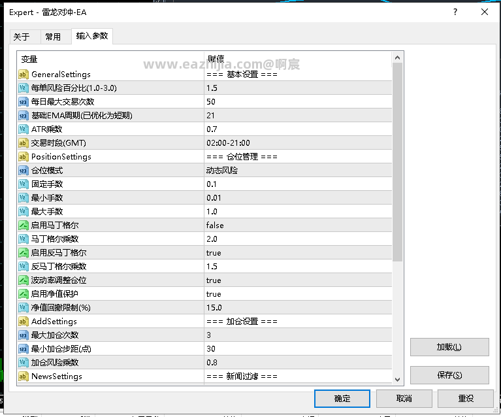This screenshot has height=417, width=501.
Task: Toggle 启用反马丁格尔 true value
Action: (x=298, y=253)
